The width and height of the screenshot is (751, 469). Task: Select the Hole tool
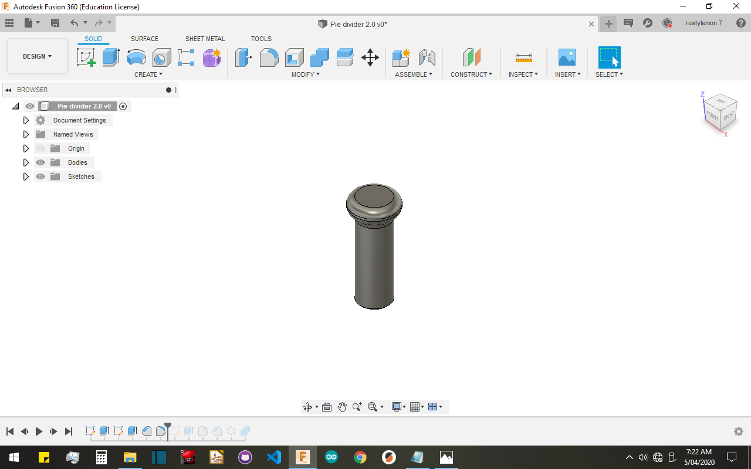[162, 57]
